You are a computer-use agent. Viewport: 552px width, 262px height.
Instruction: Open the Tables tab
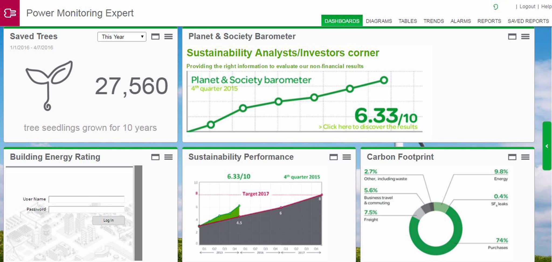(408, 21)
